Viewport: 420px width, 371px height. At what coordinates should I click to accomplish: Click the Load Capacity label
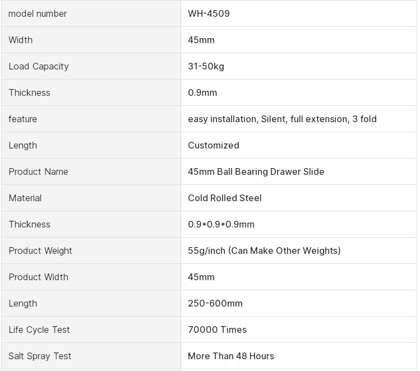point(39,66)
